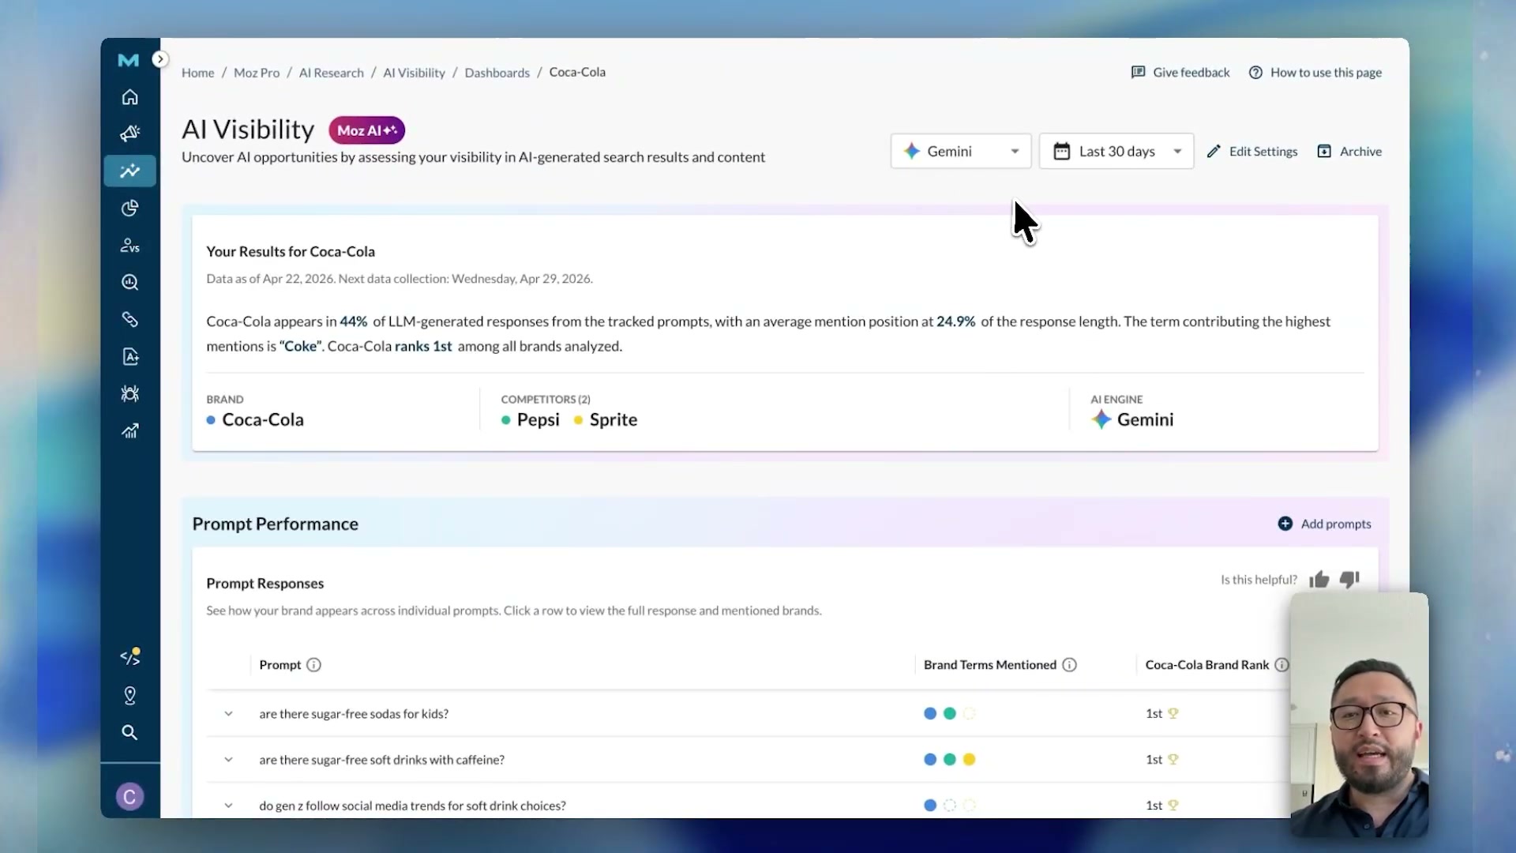Open the Home icon in sidebar
This screenshot has height=853, width=1516.
(x=130, y=96)
